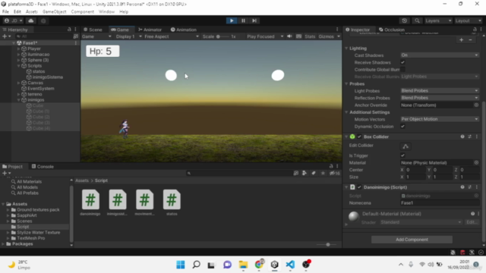Open Undo History icon in toolbar

[x=405, y=20]
